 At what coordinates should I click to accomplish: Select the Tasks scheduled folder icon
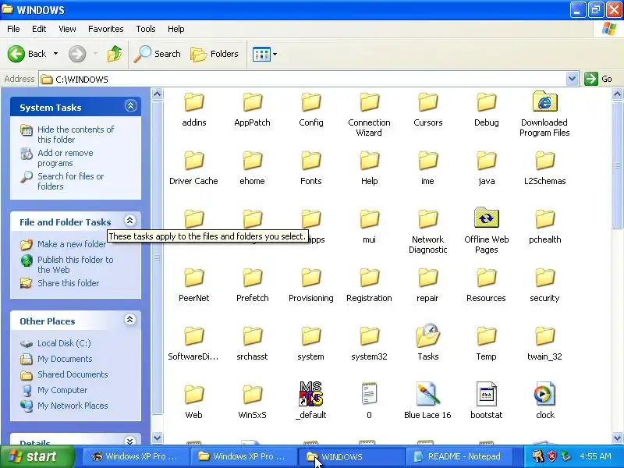(x=427, y=335)
